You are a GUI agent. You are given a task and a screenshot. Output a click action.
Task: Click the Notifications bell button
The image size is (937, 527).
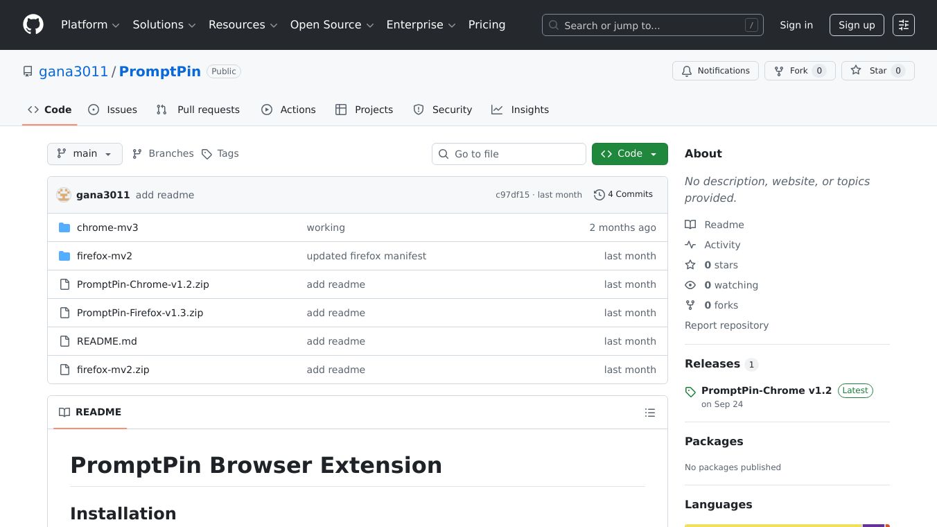click(x=715, y=71)
